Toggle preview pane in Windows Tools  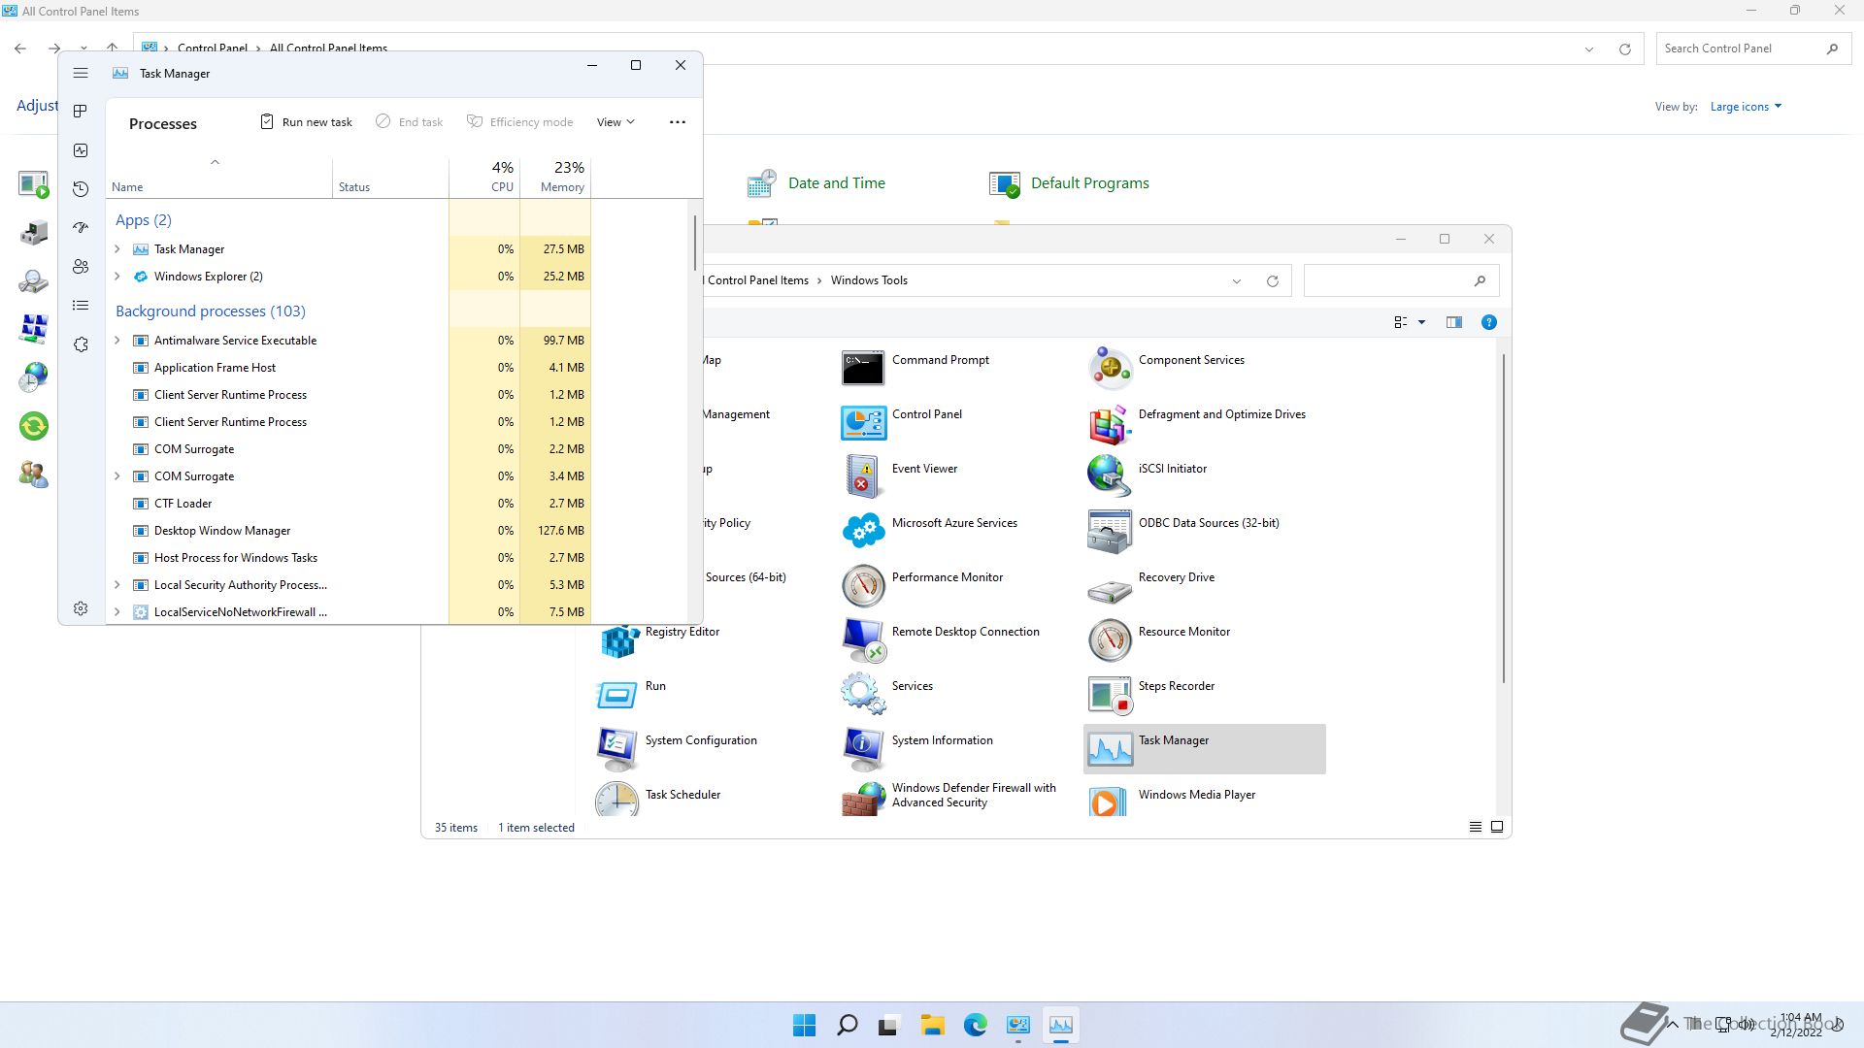click(x=1453, y=322)
